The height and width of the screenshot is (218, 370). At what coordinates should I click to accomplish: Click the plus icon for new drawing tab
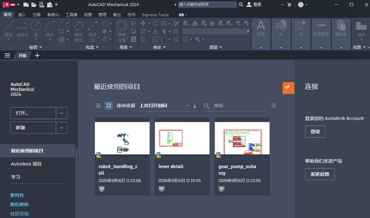tap(37, 56)
